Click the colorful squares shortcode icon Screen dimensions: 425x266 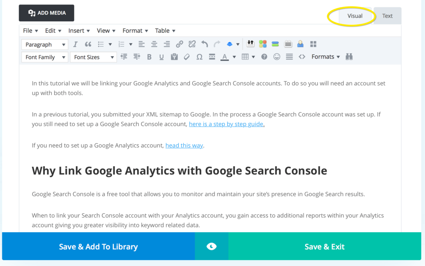pyautogui.click(x=263, y=44)
